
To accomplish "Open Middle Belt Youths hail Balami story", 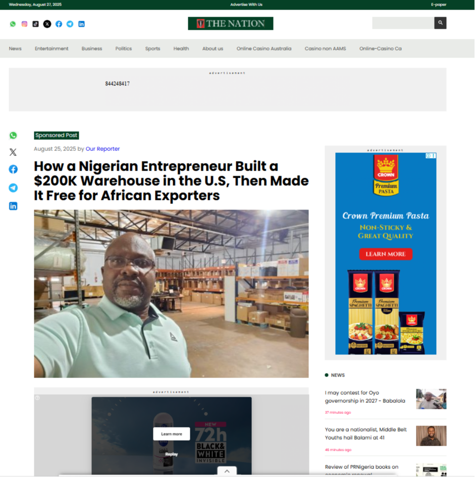I will [366, 434].
